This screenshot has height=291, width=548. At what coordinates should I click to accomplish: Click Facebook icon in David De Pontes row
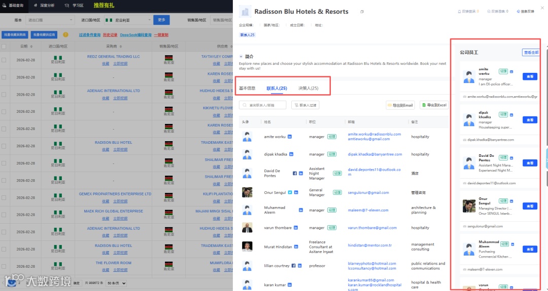click(x=295, y=173)
